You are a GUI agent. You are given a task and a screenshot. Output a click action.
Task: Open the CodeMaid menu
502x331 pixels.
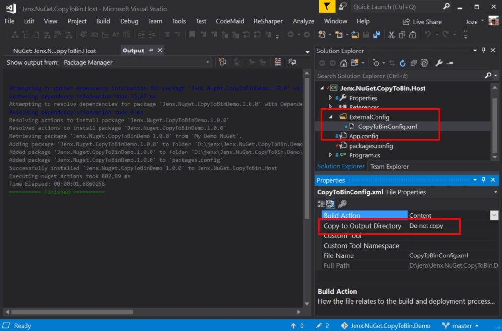coord(229,21)
